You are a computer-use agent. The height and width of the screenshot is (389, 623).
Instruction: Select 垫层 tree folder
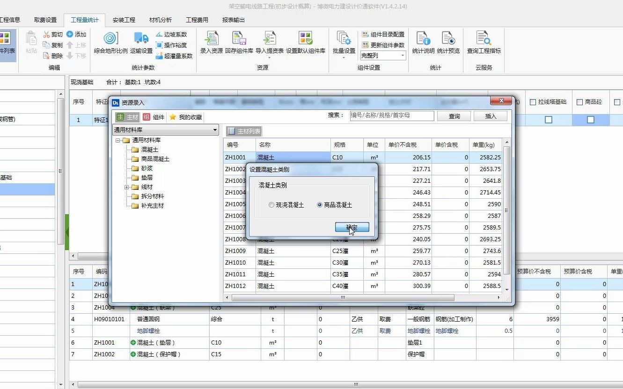[x=142, y=178]
